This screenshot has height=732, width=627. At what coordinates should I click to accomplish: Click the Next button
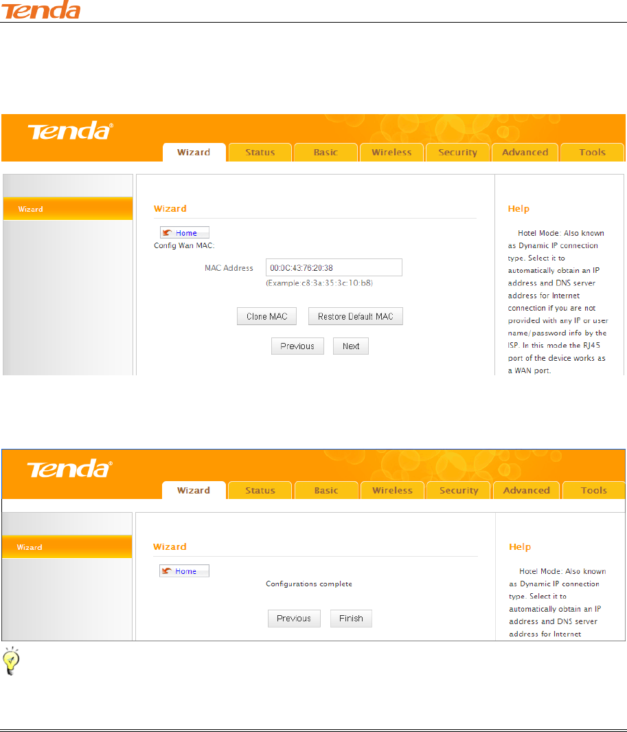point(351,346)
